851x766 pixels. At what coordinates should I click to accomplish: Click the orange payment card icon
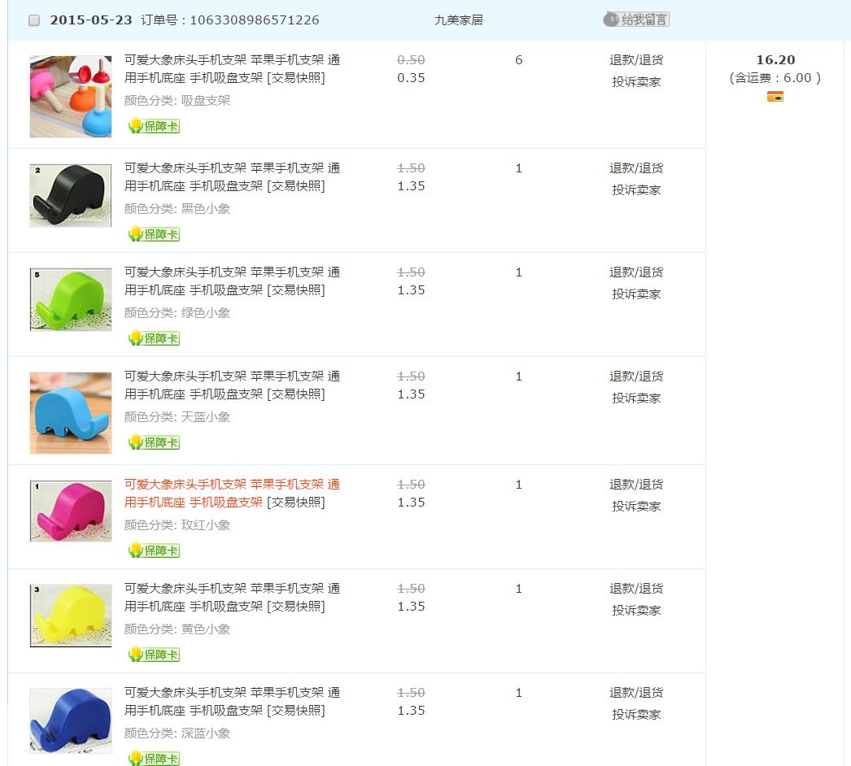pos(775,97)
